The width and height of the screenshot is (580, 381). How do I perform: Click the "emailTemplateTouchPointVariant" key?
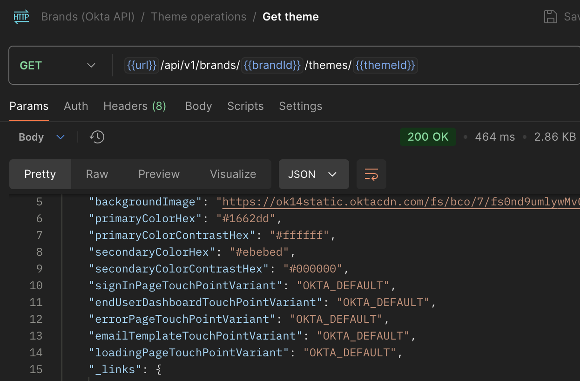click(196, 336)
